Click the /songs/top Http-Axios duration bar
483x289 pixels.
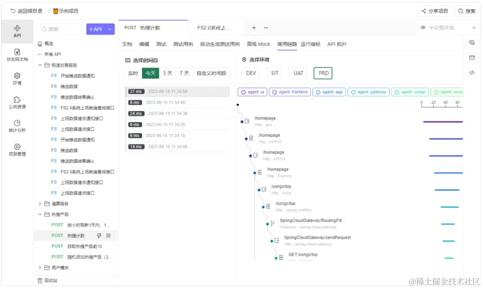click(447, 190)
